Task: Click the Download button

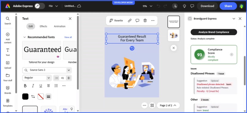Action: [207, 6]
